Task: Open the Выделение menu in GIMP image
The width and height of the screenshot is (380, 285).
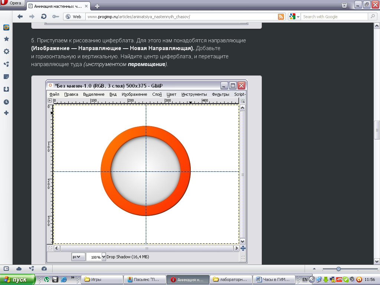Action: pyautogui.click(x=94, y=94)
